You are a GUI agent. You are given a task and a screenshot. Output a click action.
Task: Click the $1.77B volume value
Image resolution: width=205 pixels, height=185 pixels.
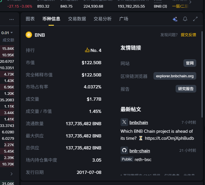[94, 99]
